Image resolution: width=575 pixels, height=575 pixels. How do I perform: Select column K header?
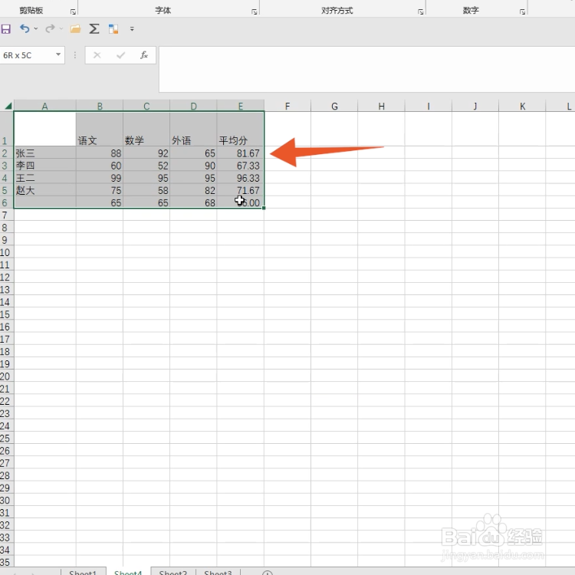[522, 106]
